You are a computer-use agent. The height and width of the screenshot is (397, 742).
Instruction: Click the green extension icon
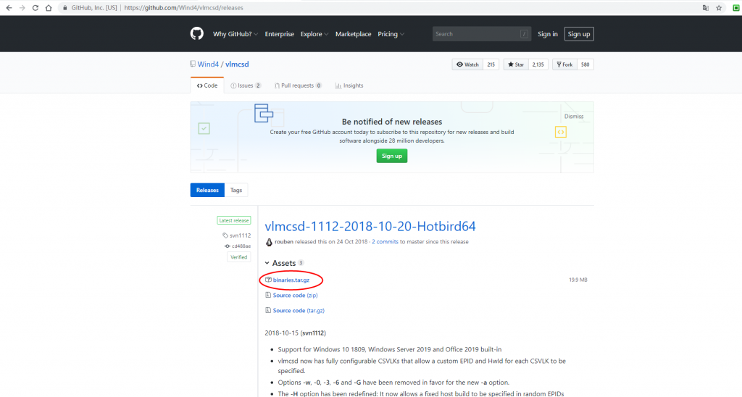[736, 7]
